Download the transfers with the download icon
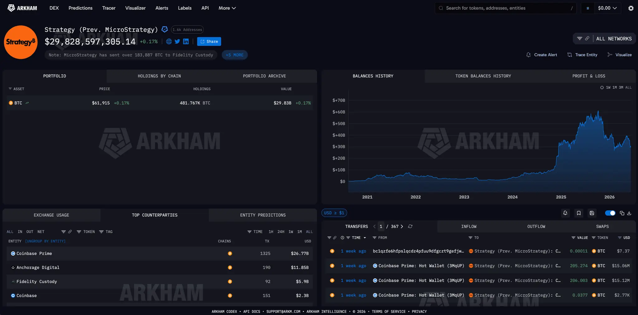 coord(629,213)
